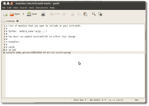
Task: Paste clipboard contents with paste icon
Action: [x=85, y=14]
